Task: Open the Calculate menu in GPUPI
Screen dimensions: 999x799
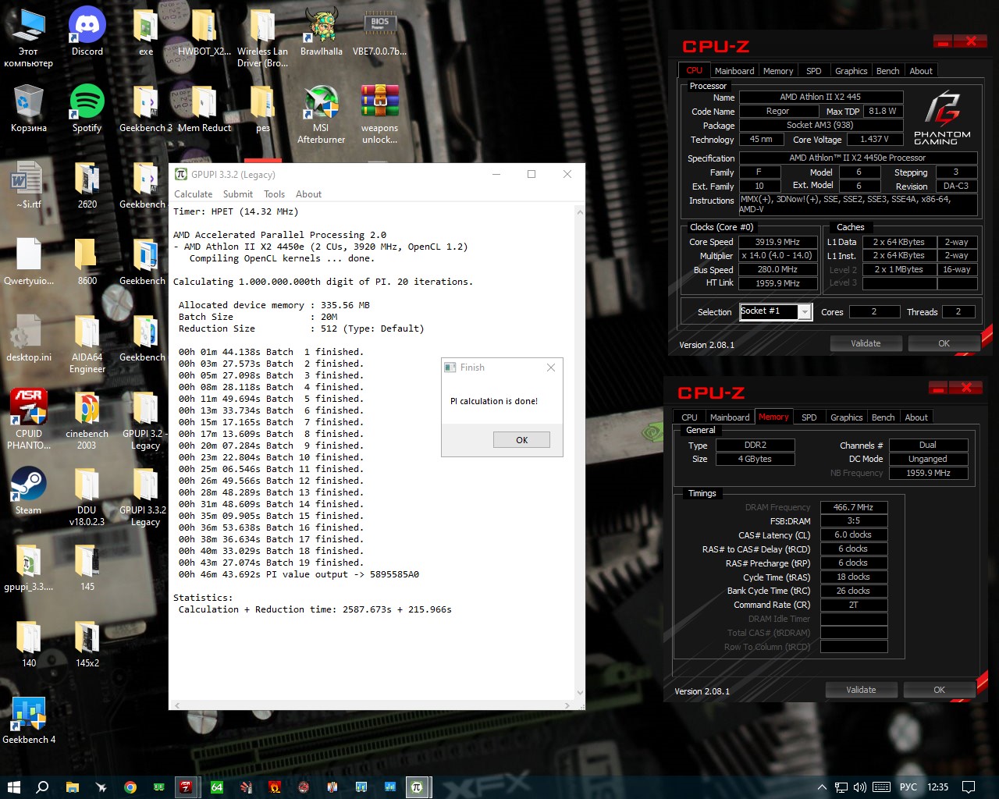Action: tap(193, 194)
